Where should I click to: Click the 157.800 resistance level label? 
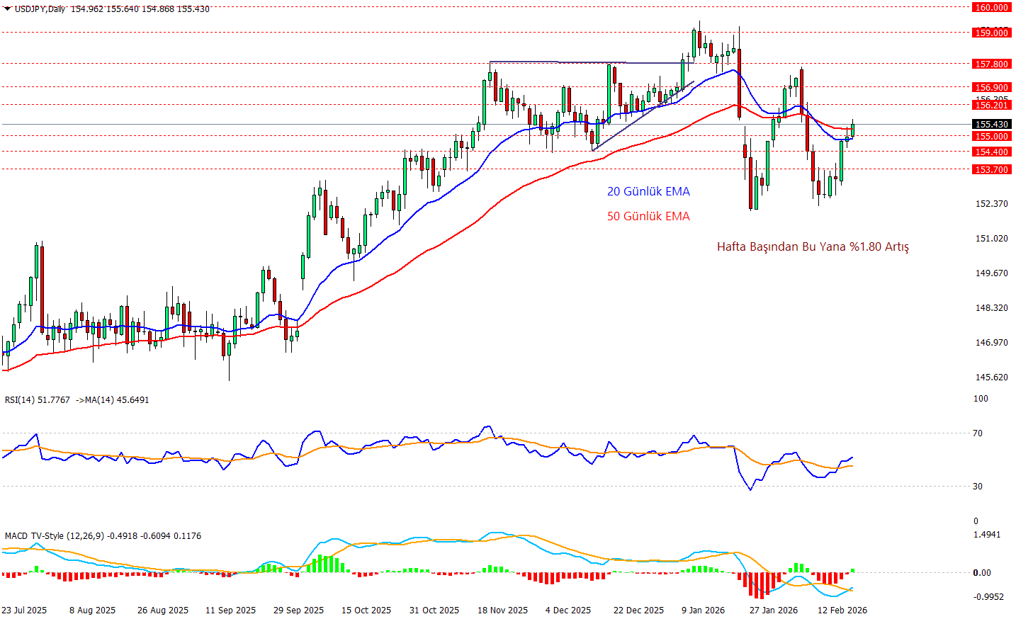991,64
